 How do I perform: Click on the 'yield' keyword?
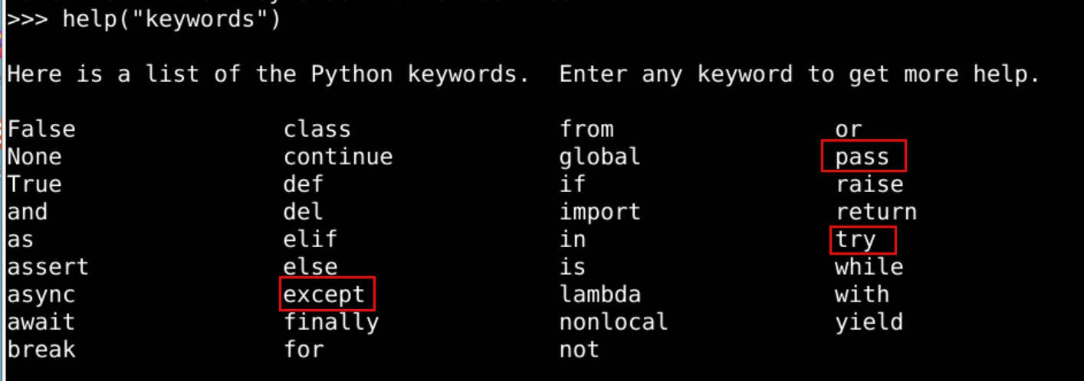click(x=869, y=322)
